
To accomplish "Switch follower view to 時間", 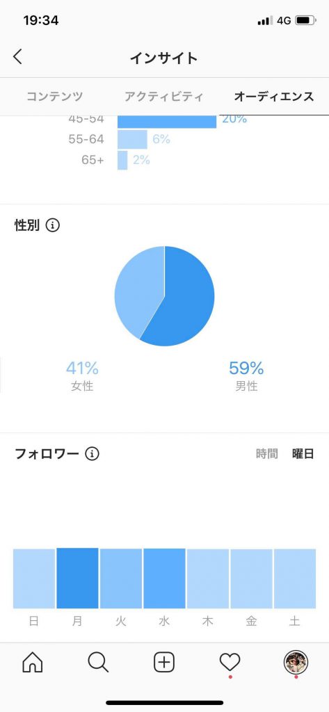I will (266, 453).
